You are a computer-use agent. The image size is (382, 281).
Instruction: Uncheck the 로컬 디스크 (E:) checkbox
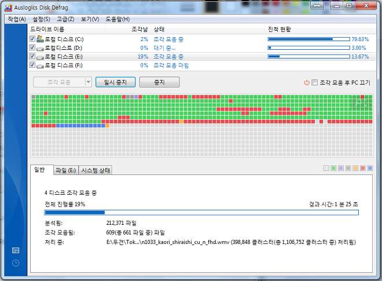[32, 56]
